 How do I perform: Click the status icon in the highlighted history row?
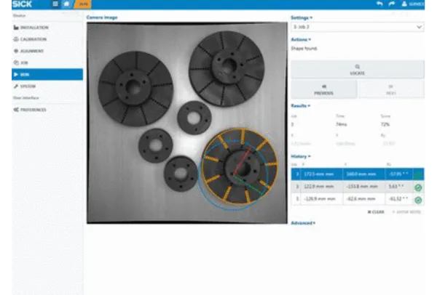(x=418, y=175)
